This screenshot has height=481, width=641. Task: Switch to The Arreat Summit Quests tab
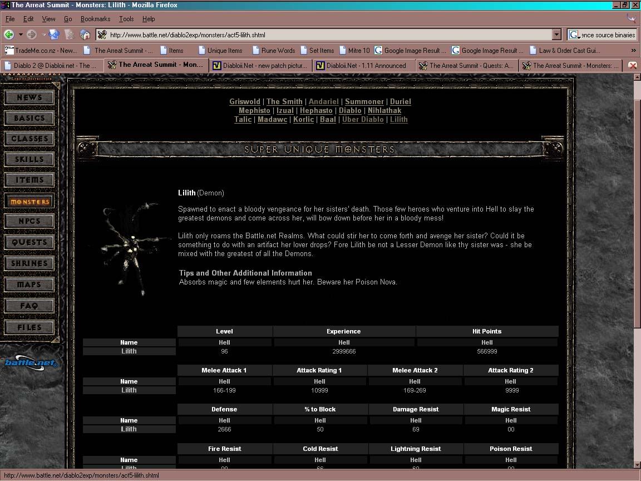point(467,66)
